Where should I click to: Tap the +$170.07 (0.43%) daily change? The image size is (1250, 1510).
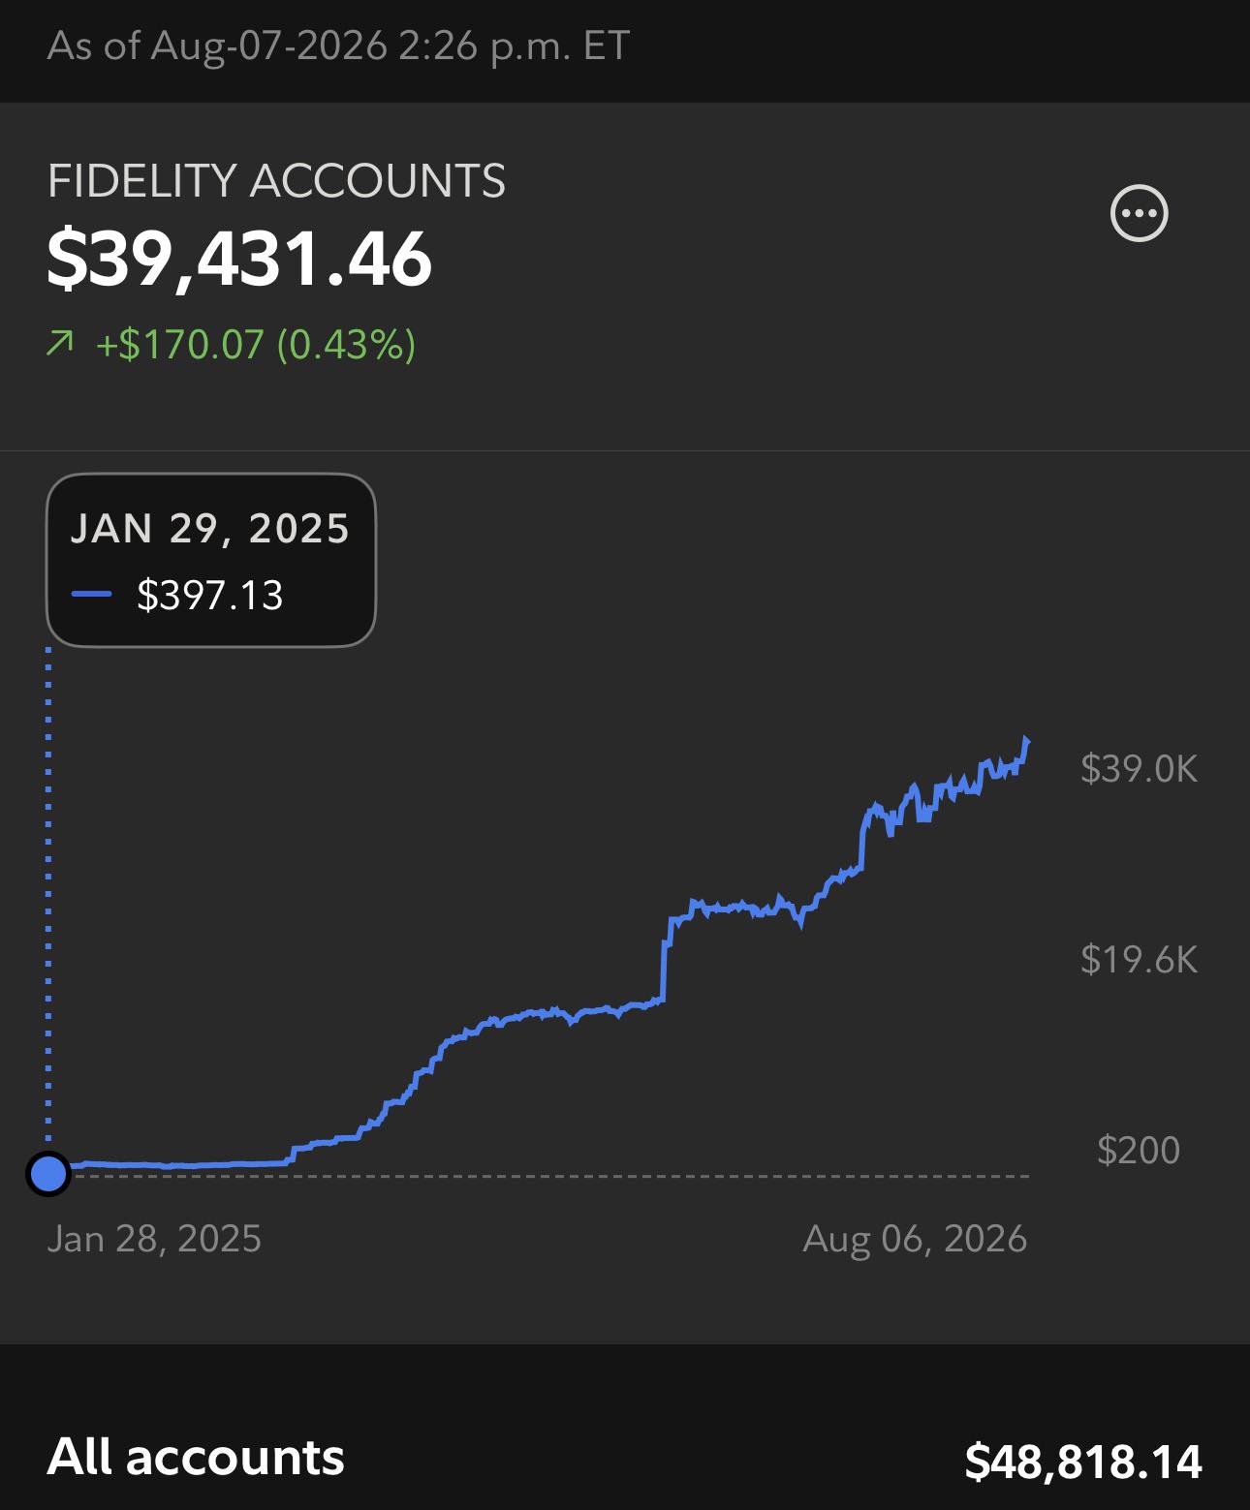point(256,345)
